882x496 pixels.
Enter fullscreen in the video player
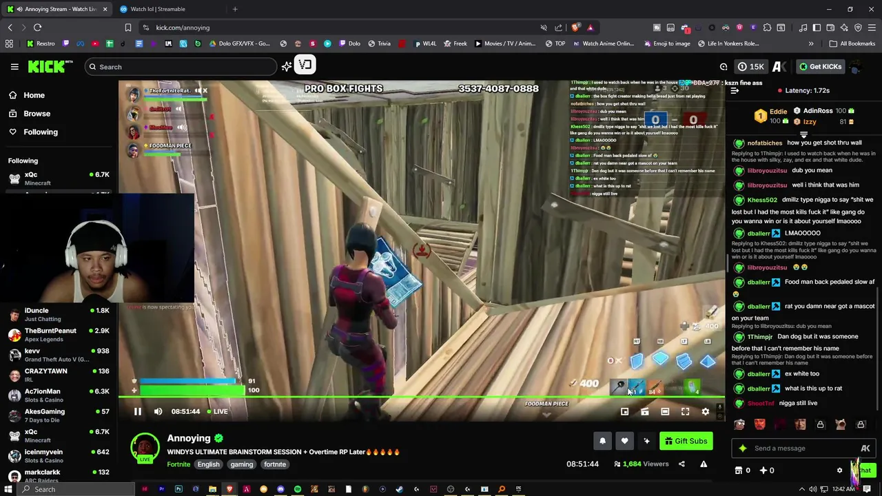coord(685,411)
